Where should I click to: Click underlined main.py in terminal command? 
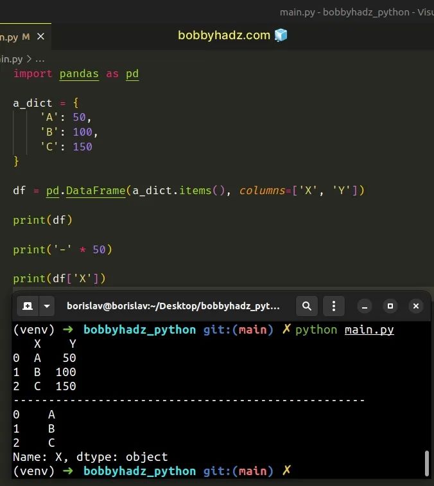(369, 330)
